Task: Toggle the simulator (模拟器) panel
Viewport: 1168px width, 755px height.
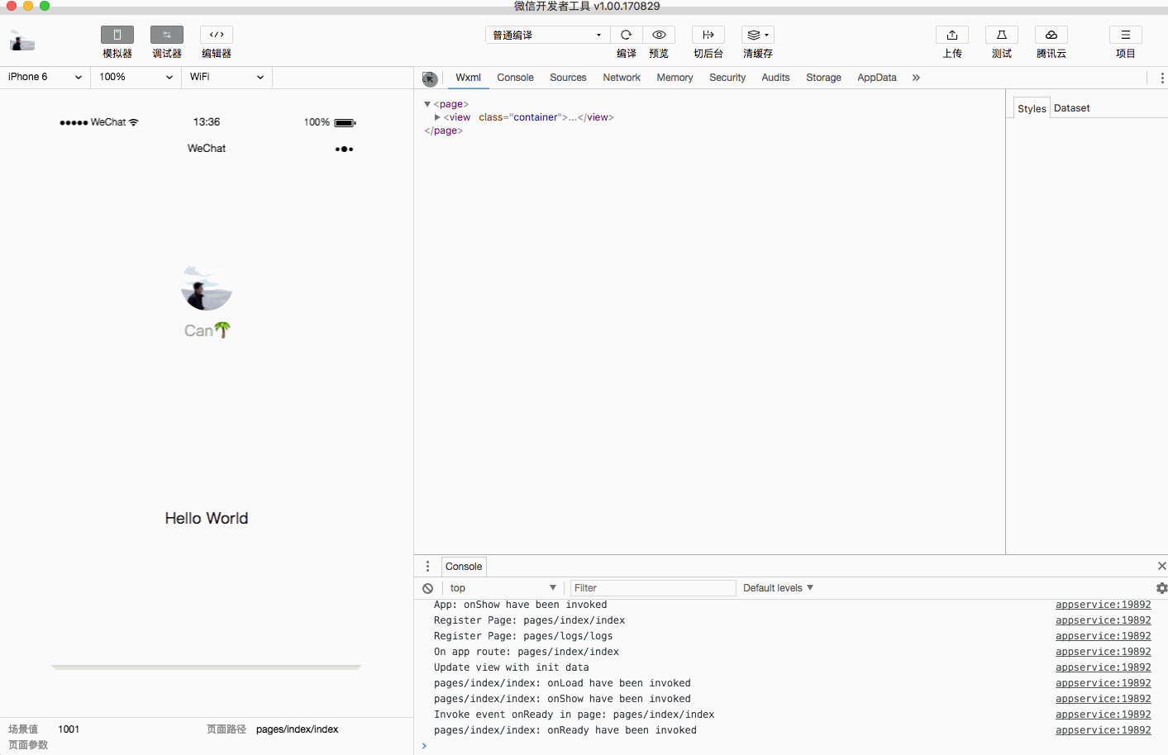Action: [117, 35]
